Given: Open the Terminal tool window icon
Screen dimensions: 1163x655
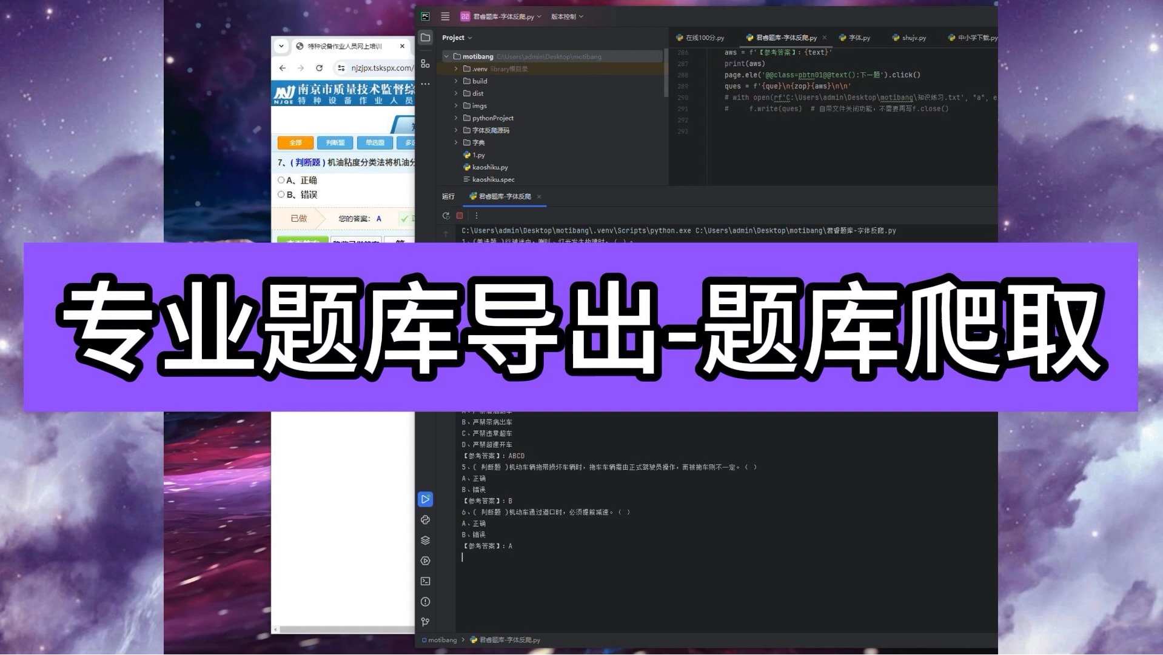Looking at the screenshot, I should pyautogui.click(x=426, y=582).
